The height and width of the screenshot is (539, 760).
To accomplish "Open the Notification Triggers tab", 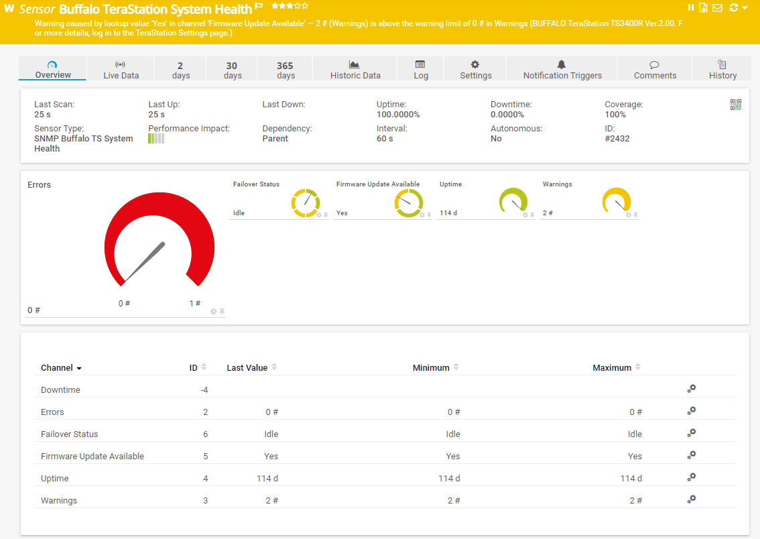I will click(x=562, y=70).
